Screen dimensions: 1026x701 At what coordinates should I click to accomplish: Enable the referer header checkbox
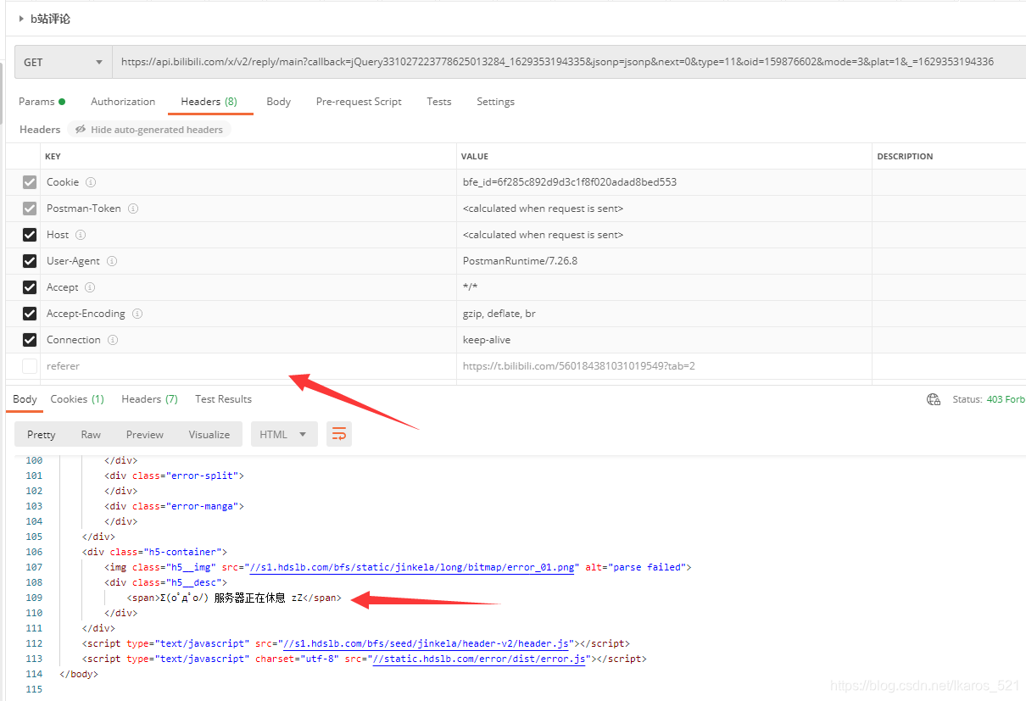pos(30,366)
